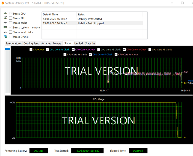Switch to the Unified tab
The image size is (193, 156).
tap(79, 44)
